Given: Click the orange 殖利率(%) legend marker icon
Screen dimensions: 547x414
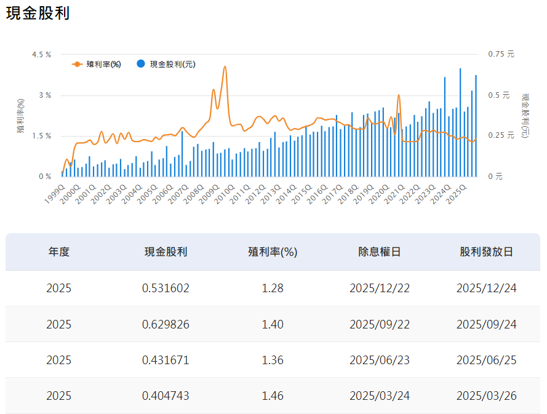Looking at the screenshot, I should pos(78,63).
